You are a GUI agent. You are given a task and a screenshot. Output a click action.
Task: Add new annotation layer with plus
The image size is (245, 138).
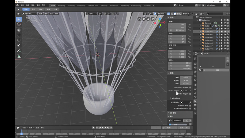tap(190, 124)
